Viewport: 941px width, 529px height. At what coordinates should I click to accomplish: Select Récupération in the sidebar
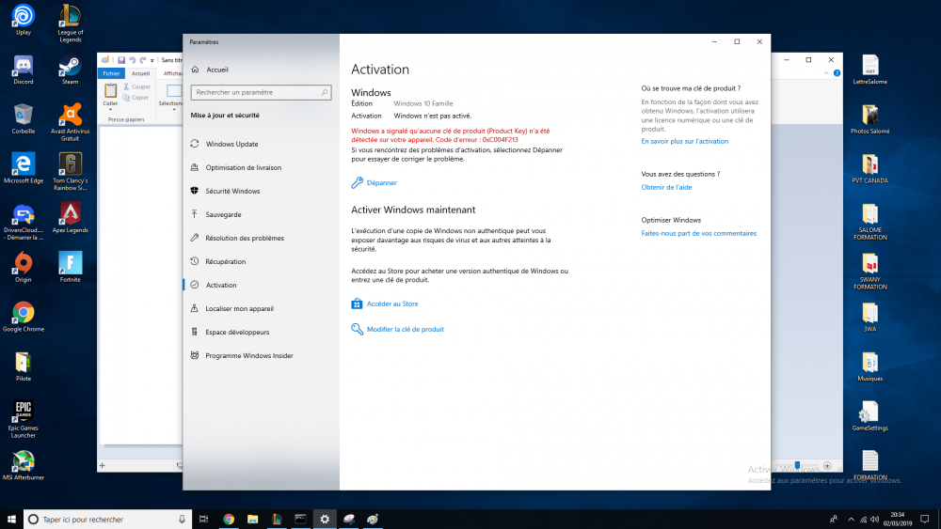click(x=225, y=261)
